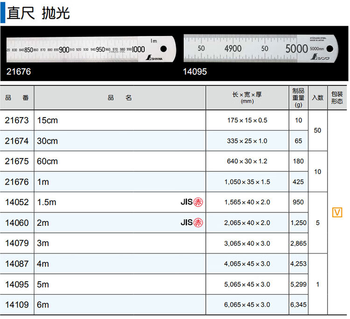Click the red 赤 JIS mark in the 1.5m row
350x319 pixels.
198,202
